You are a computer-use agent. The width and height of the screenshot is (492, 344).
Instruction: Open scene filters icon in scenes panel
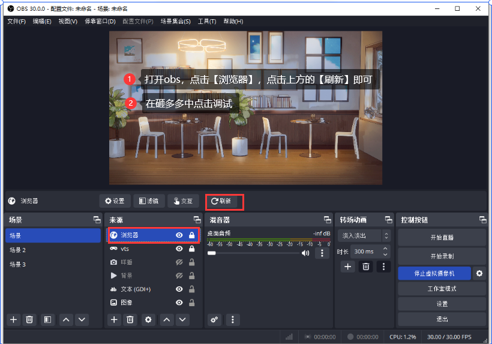[x=47, y=320]
